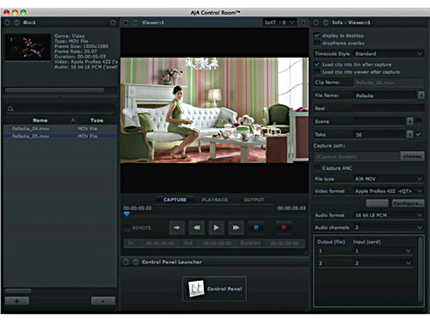The image size is (430, 322).
Task: Click the File Name preset button
Action: [x=421, y=95]
